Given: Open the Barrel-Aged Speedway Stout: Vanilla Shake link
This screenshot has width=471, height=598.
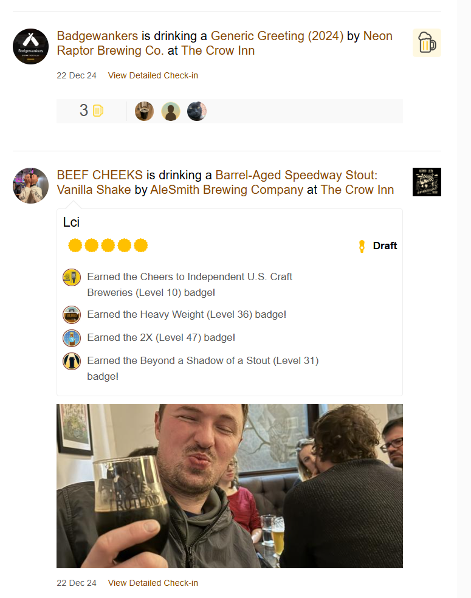Looking at the screenshot, I should (x=217, y=182).
